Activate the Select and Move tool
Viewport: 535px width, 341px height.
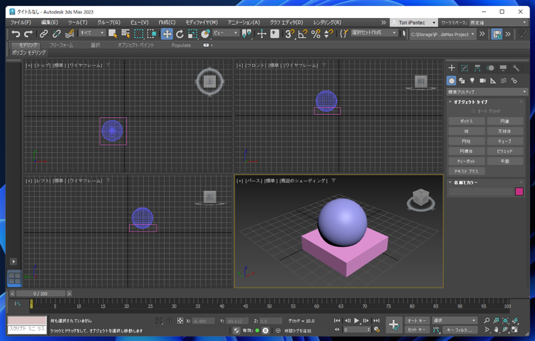[167, 33]
